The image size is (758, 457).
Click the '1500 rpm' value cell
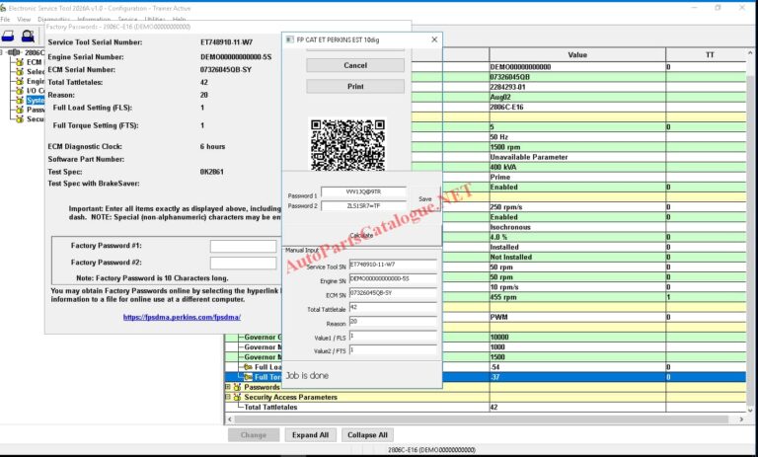click(577, 147)
